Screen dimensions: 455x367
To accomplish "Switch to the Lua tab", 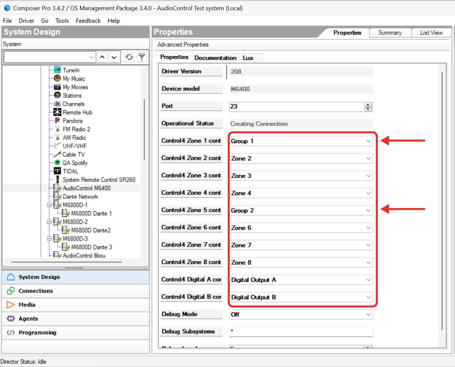I will click(x=248, y=58).
